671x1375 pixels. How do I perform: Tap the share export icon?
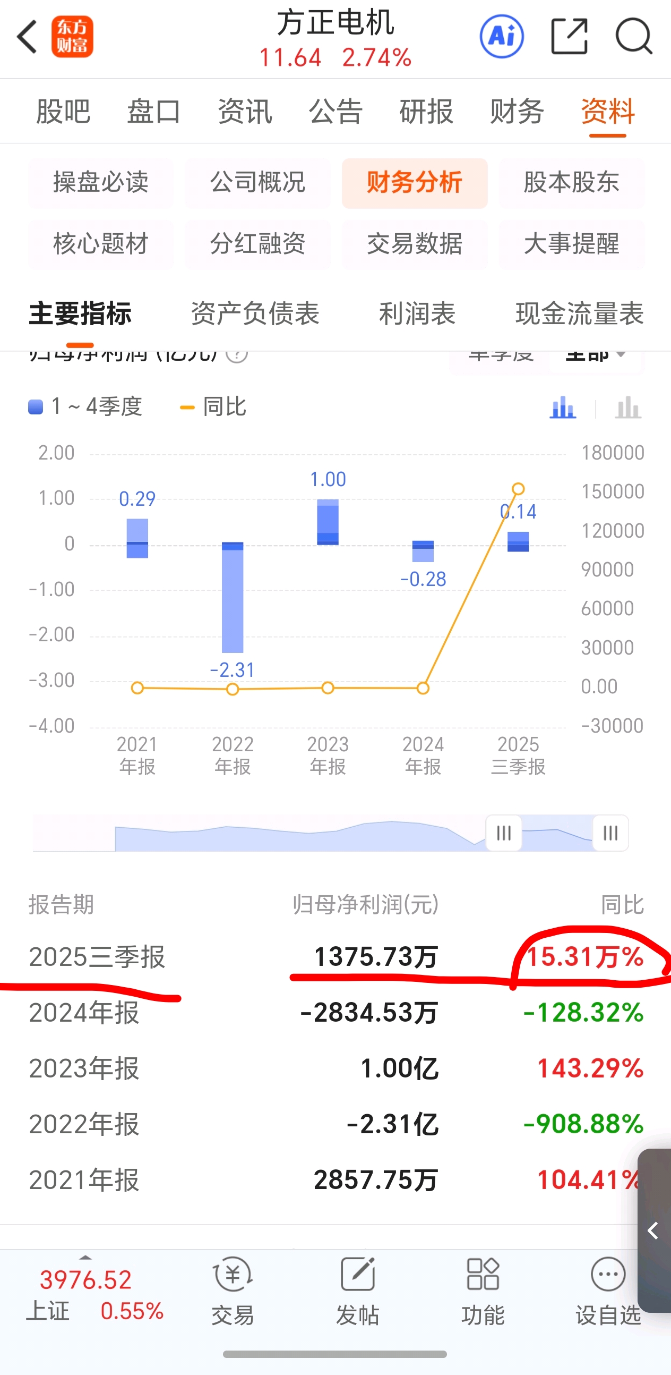pyautogui.click(x=569, y=37)
